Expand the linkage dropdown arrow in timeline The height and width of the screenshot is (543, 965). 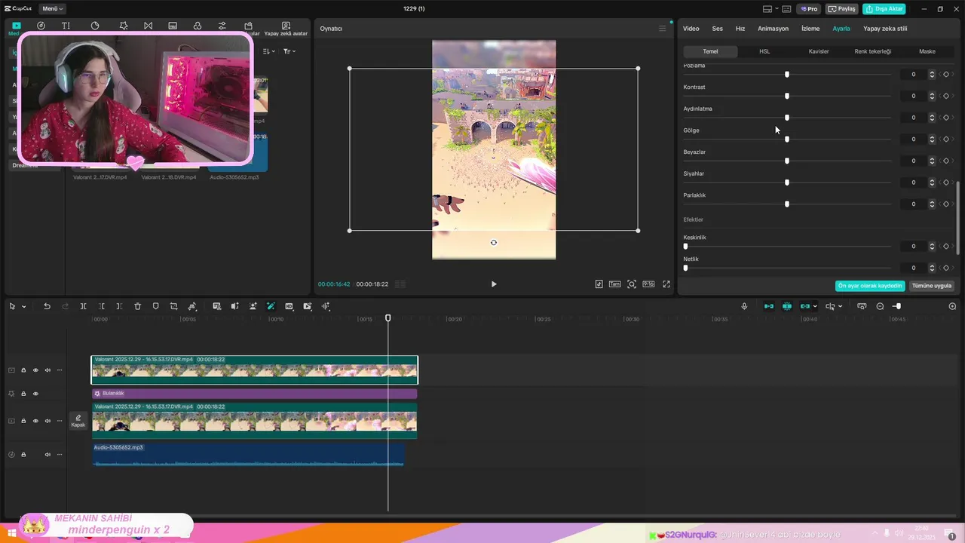(x=815, y=307)
